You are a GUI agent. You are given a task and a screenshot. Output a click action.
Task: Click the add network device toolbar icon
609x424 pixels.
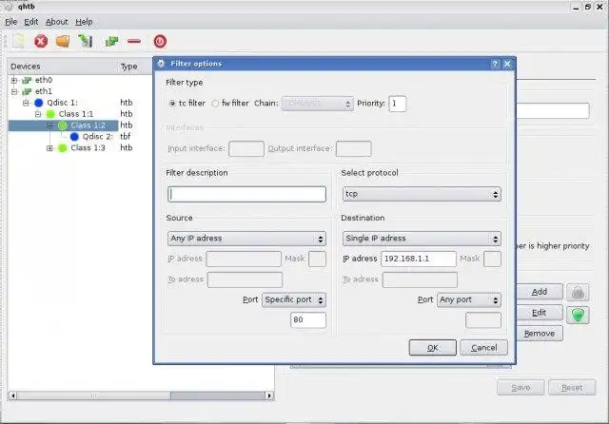tap(111, 41)
